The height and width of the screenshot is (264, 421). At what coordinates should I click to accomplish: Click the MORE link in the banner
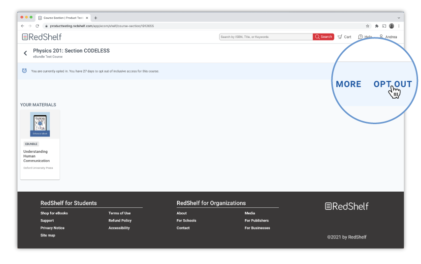349,84
